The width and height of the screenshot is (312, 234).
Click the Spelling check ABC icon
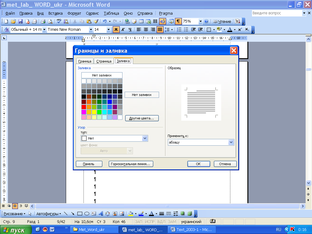coord(59,21)
